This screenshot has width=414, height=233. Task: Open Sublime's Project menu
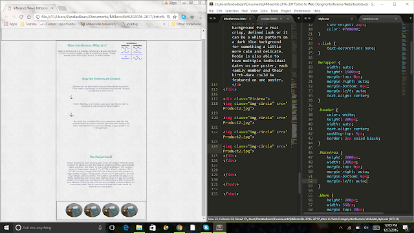286,11
